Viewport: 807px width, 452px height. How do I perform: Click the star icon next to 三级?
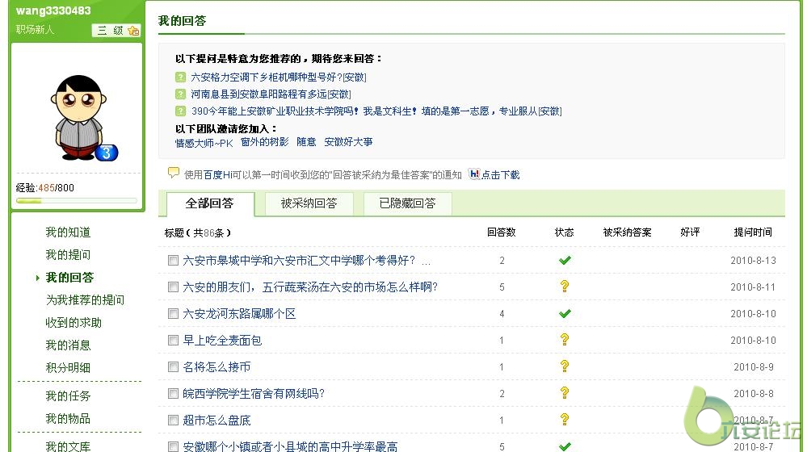click(x=133, y=31)
